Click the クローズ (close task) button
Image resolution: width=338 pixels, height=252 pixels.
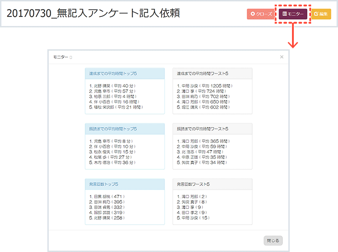point(261,14)
